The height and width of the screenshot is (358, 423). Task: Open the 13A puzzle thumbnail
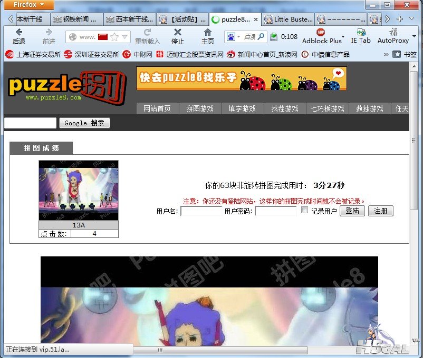point(79,190)
